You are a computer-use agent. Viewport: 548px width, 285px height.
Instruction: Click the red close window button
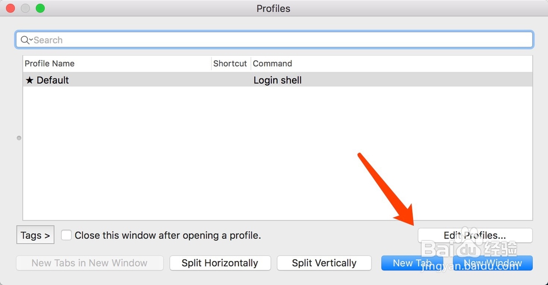point(11,8)
